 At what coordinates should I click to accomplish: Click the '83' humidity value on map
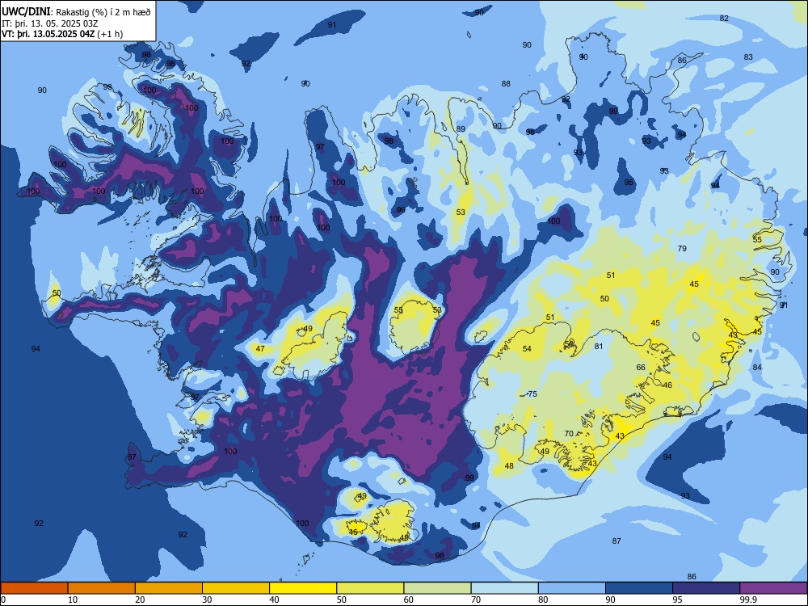748,57
